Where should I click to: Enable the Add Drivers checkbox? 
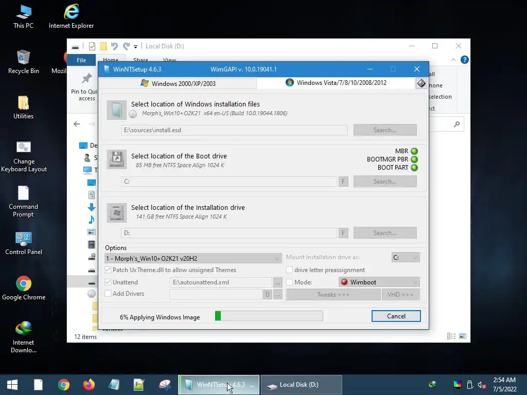pyautogui.click(x=108, y=293)
